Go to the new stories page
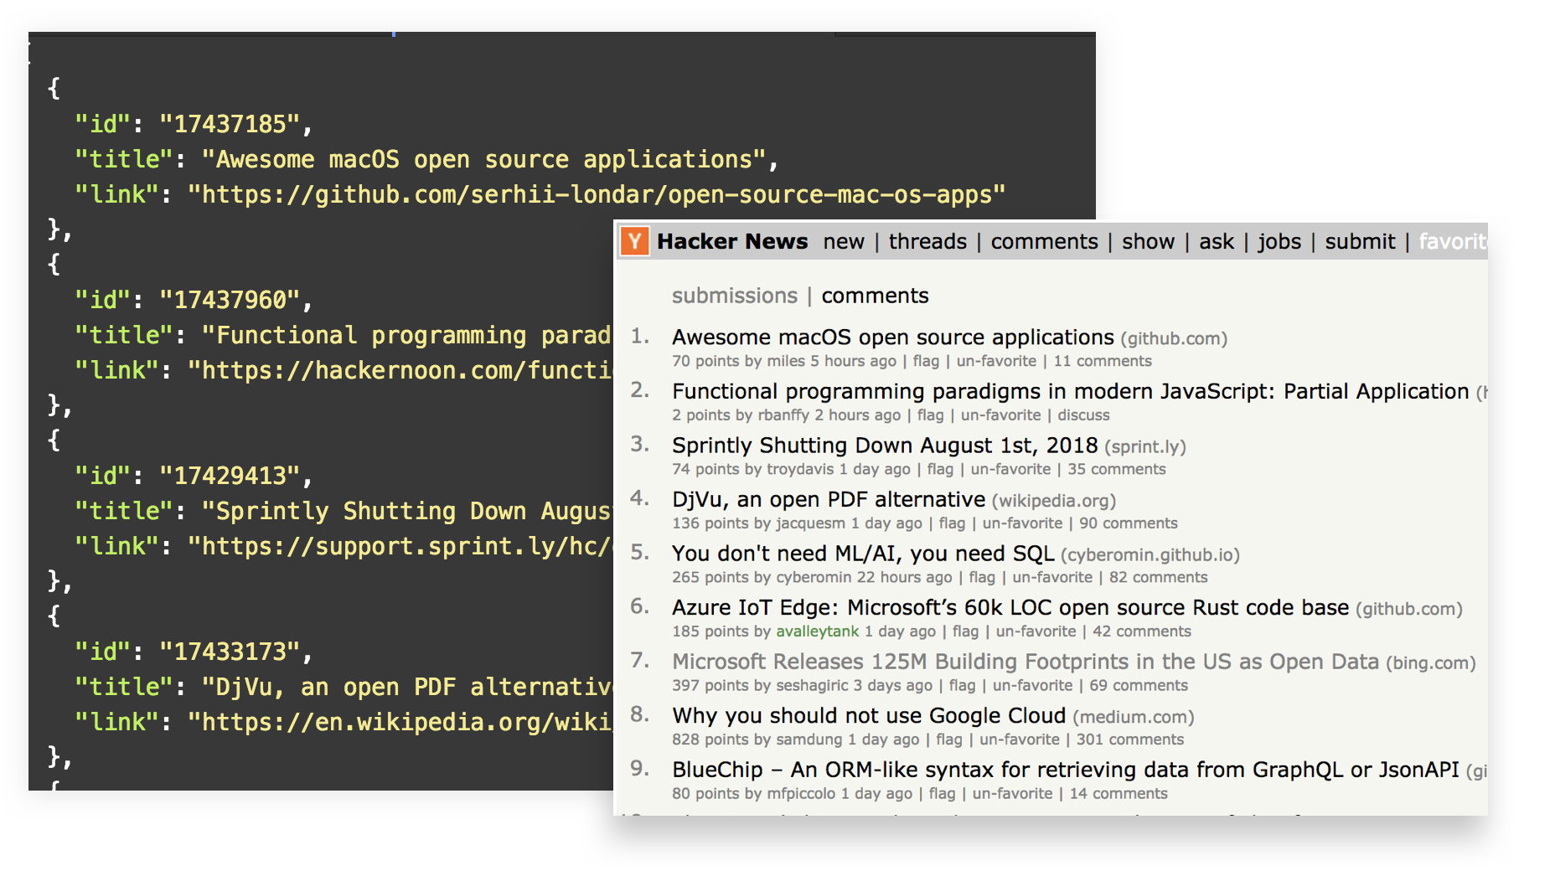This screenshot has height=876, width=1550. point(844,242)
